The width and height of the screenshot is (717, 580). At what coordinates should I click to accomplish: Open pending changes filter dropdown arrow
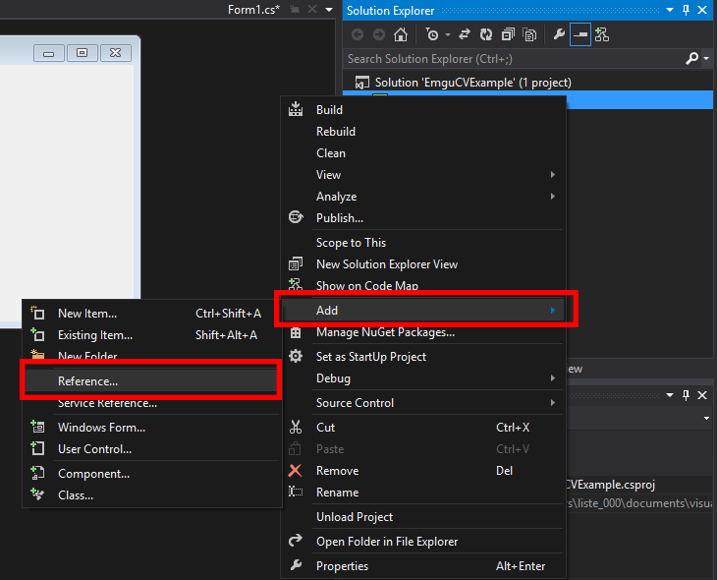448,34
